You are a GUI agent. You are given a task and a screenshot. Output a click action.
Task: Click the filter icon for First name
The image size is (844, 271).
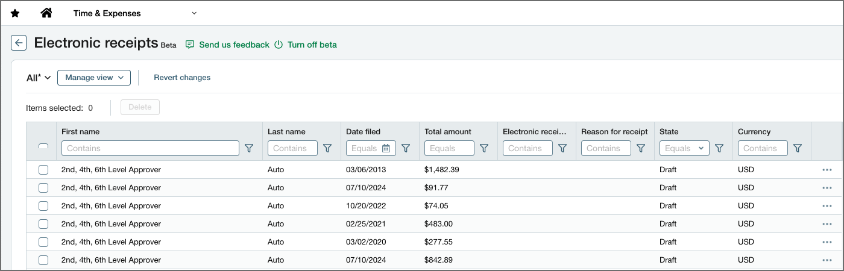[x=249, y=148]
